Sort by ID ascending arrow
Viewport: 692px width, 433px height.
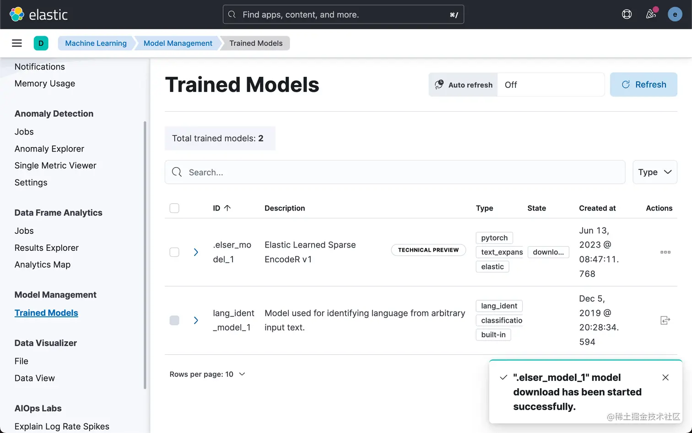[227, 208]
